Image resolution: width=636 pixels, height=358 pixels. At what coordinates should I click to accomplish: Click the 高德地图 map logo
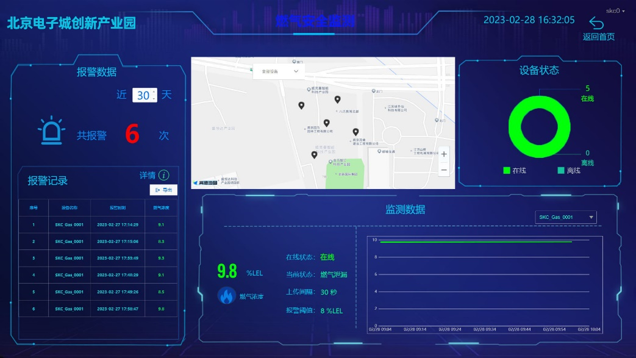click(205, 183)
